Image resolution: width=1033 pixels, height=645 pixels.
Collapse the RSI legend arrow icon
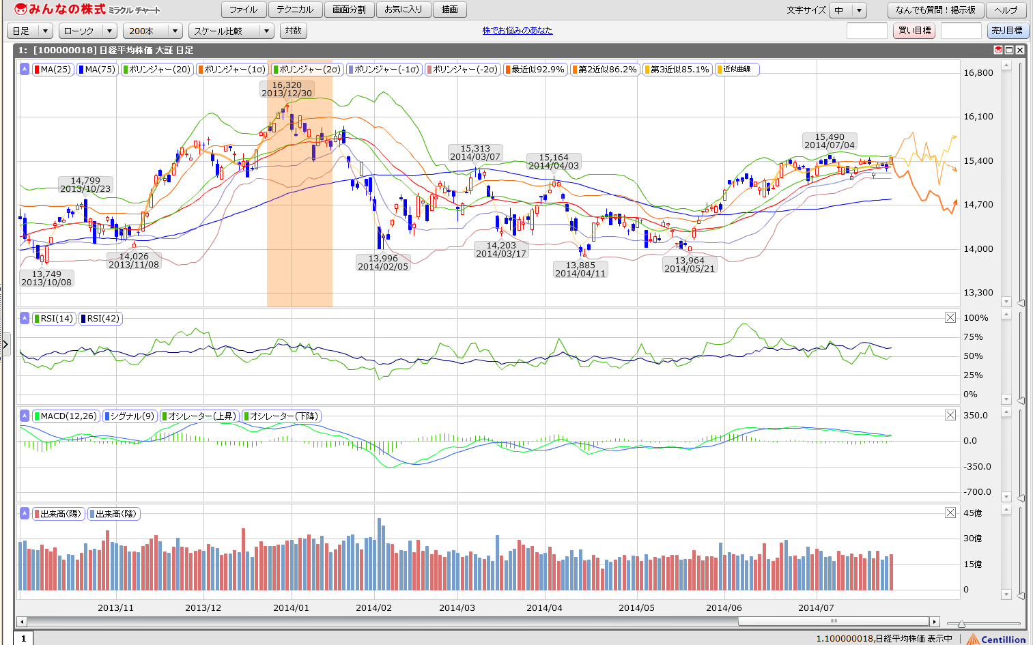[x=25, y=318]
